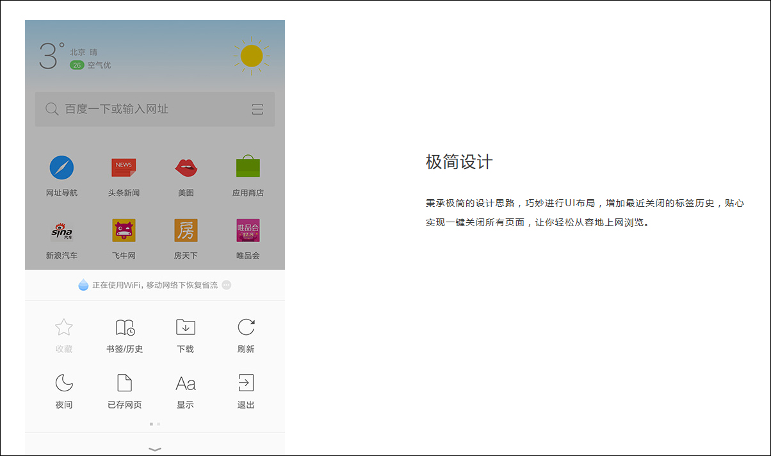This screenshot has height=456, width=771.
Task: Tap the 美图 red lips icon
Action: coord(186,168)
